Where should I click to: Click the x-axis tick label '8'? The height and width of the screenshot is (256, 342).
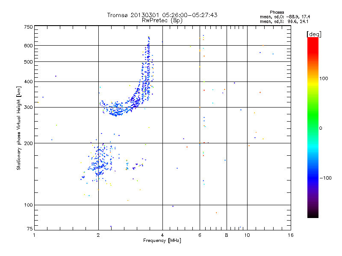[227, 235]
